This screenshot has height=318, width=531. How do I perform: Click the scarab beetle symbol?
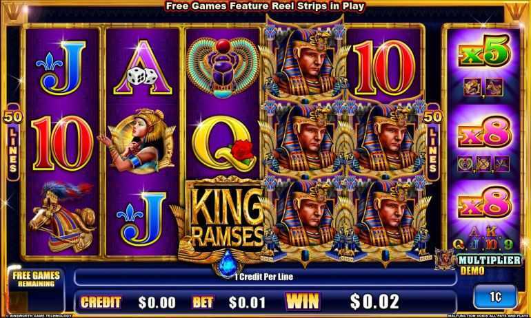(x=223, y=68)
